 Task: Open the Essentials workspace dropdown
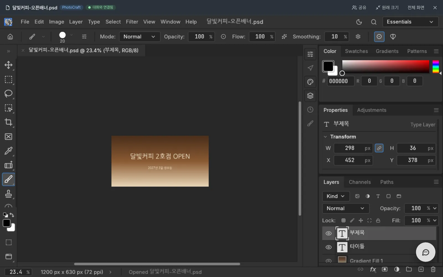point(410,22)
